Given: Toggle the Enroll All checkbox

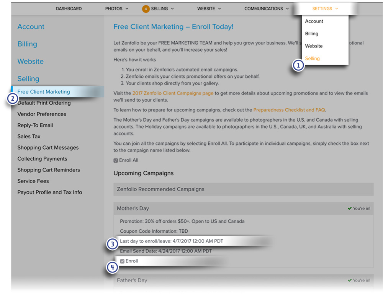Looking at the screenshot, I should click(x=116, y=161).
